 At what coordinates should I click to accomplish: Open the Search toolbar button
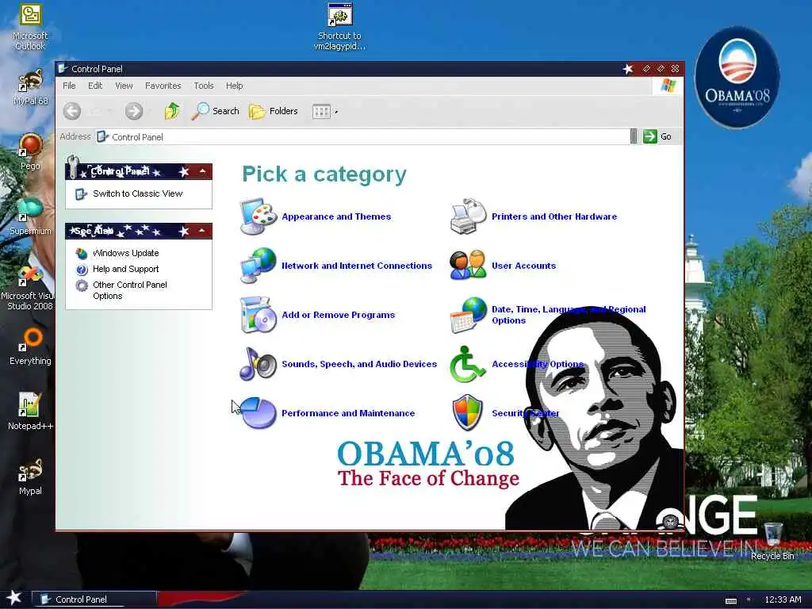[x=215, y=111]
